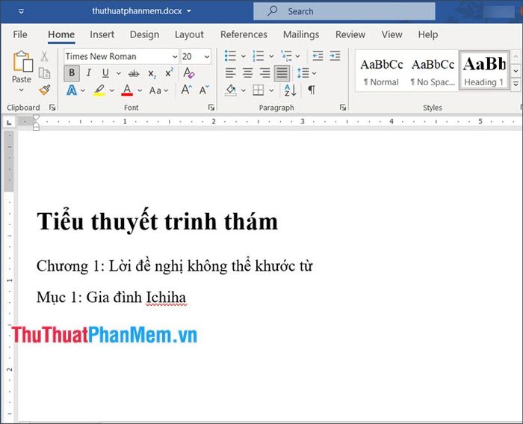Screen dimensions: 523x424
Task: Apply Subscript formatting
Action: coord(152,73)
